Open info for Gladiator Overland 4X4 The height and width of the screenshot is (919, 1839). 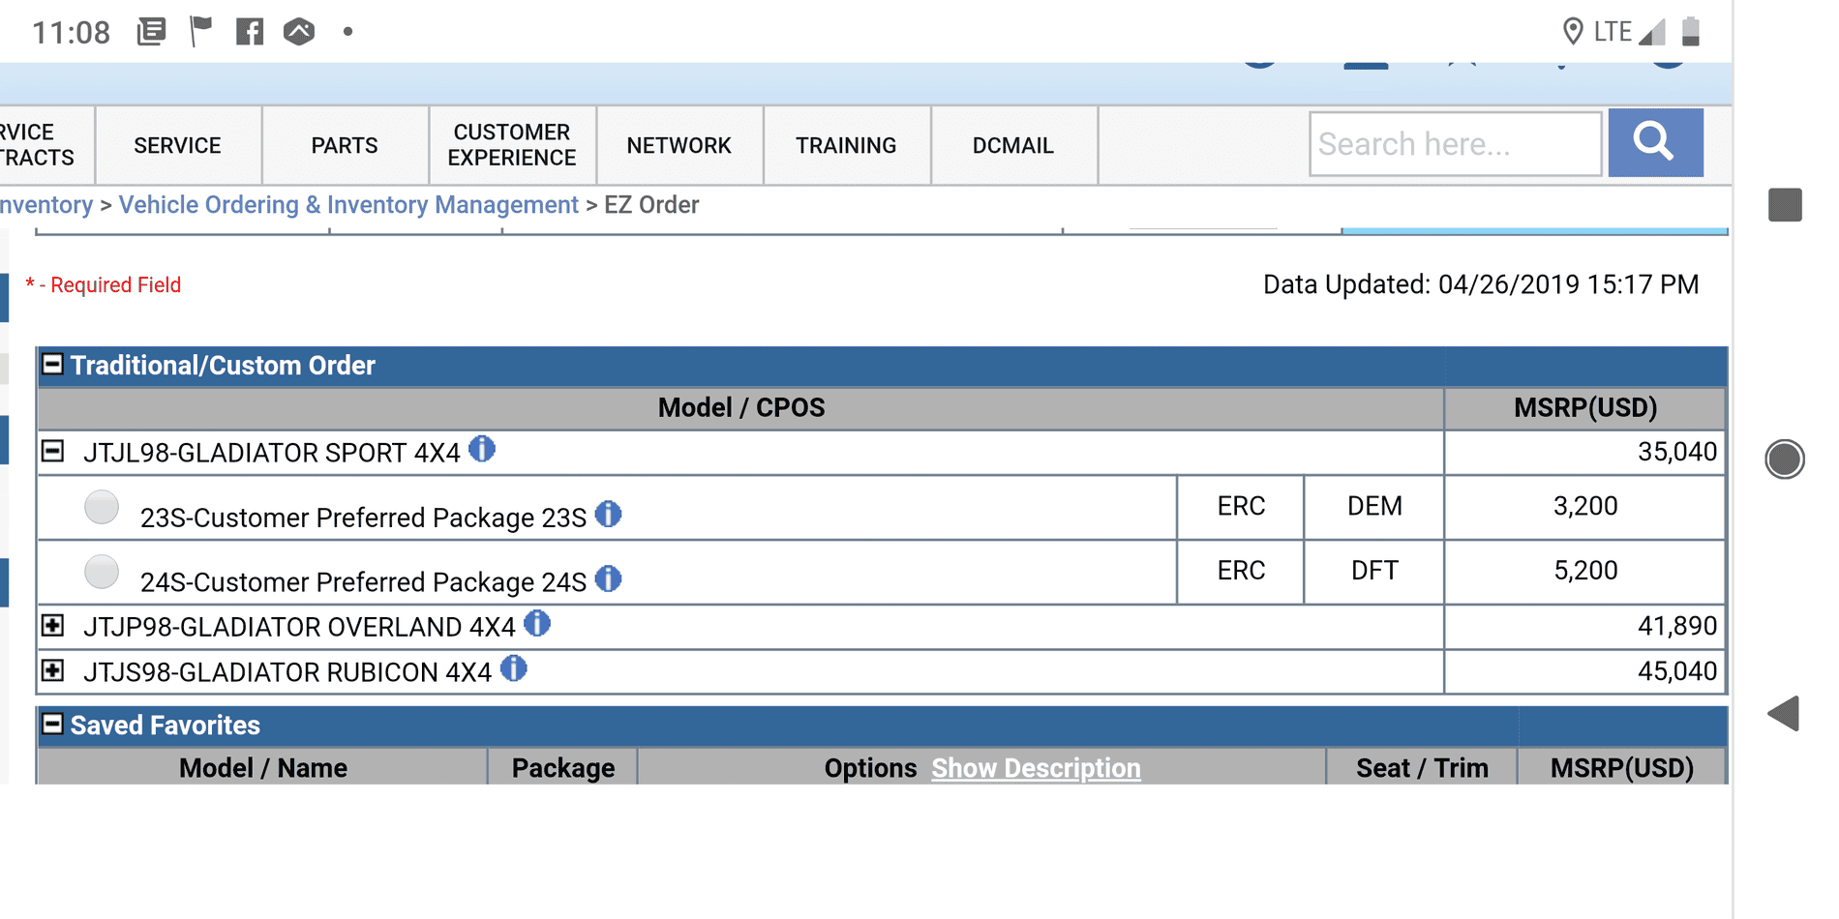[x=537, y=623]
